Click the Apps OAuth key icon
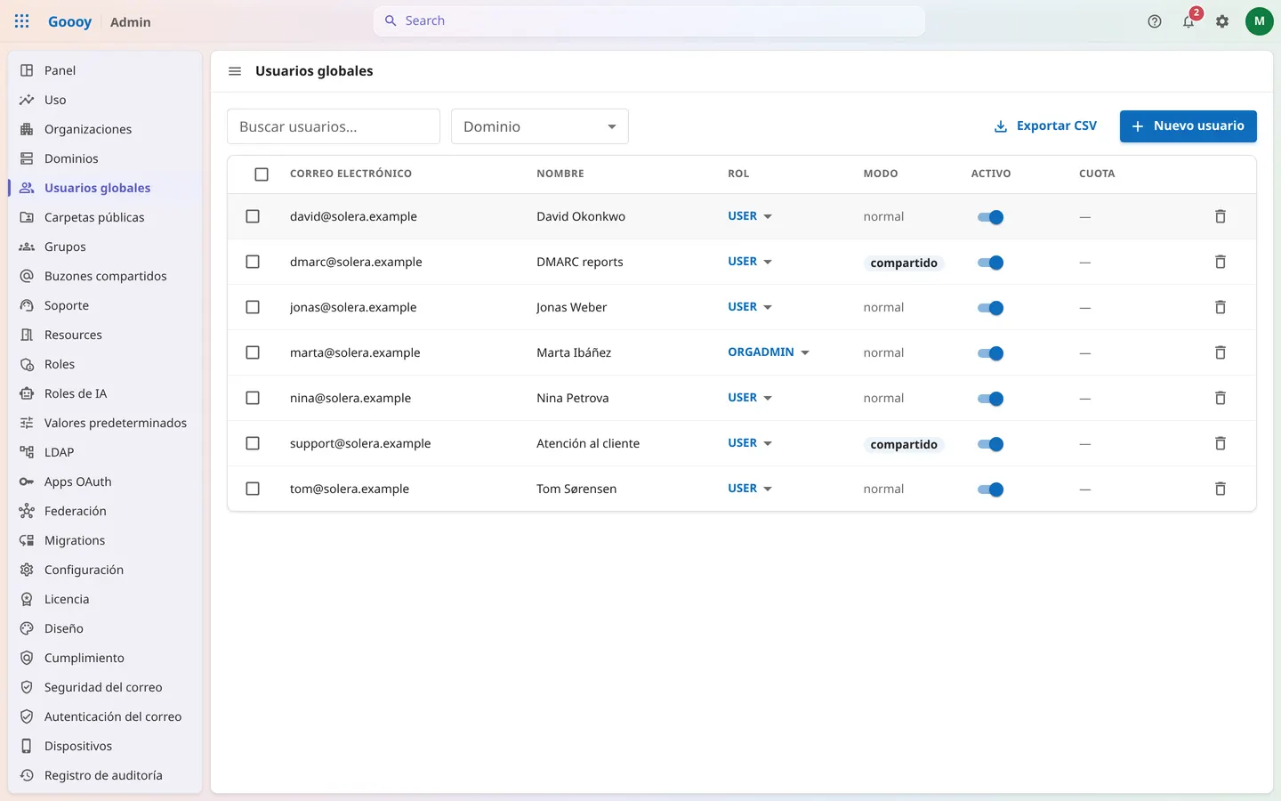Image resolution: width=1281 pixels, height=801 pixels. pyautogui.click(x=27, y=481)
